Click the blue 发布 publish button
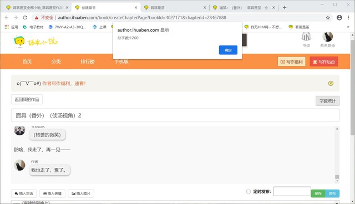The image size is (355, 204). pos(332,193)
